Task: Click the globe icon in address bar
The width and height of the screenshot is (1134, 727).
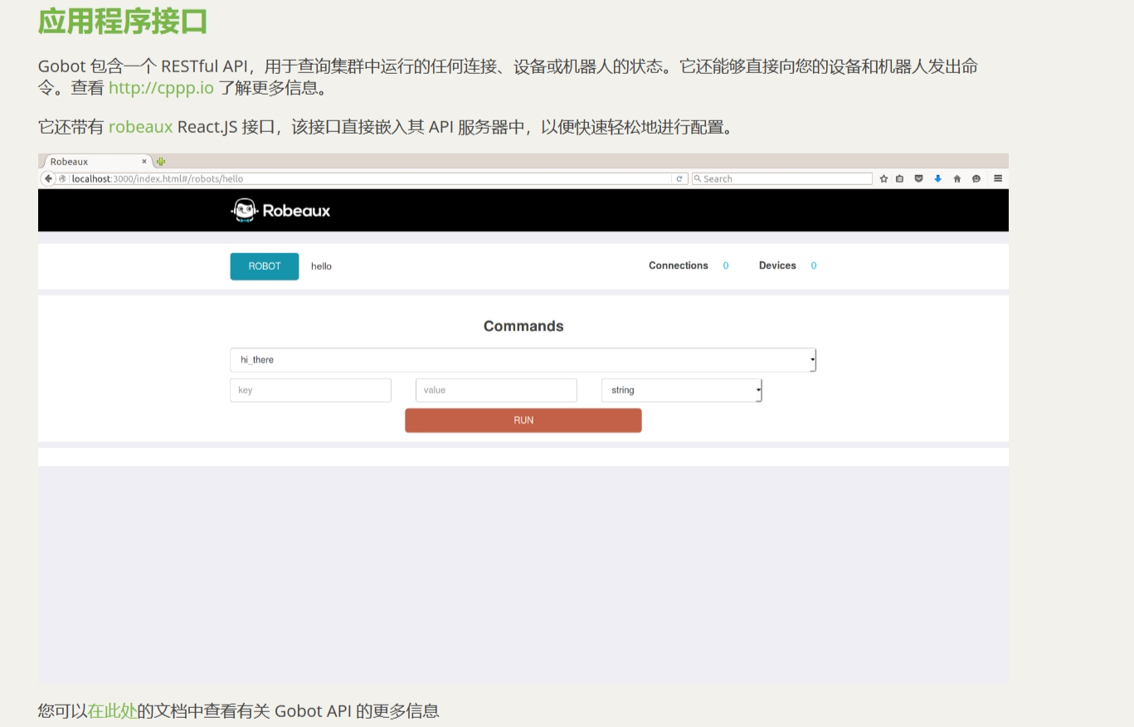Action: point(63,178)
